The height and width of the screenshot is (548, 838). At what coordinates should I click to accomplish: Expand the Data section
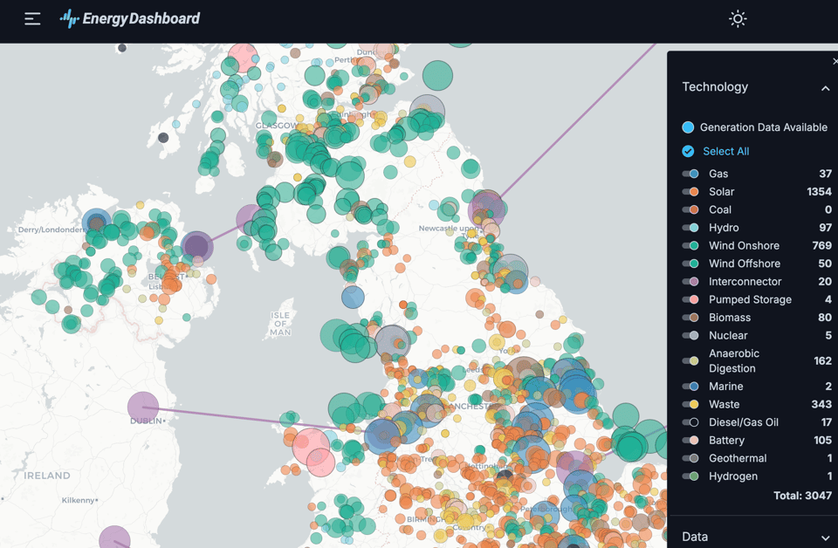[x=825, y=538]
